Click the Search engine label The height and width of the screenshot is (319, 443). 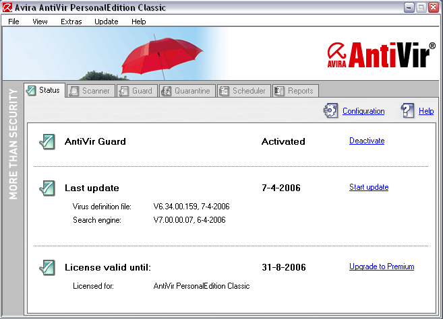(97, 220)
